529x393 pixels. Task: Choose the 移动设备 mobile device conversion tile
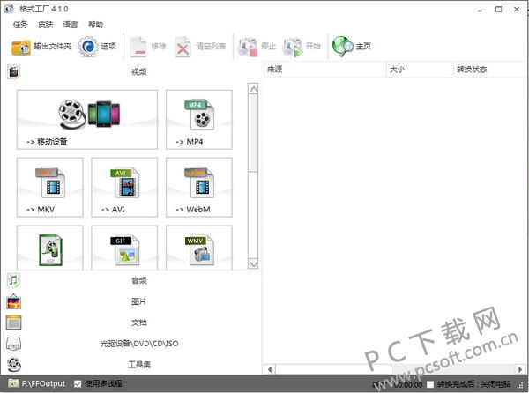(87, 119)
